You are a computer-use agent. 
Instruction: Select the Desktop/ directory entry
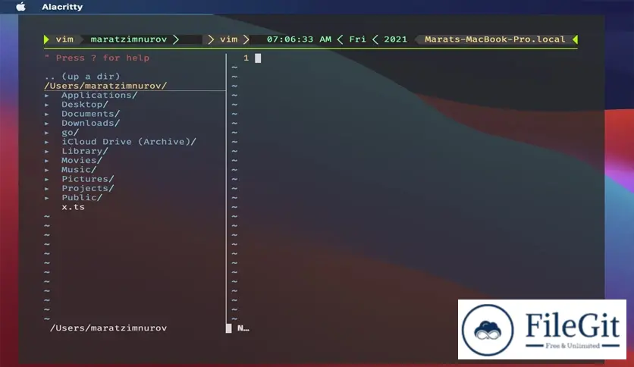[x=85, y=105]
